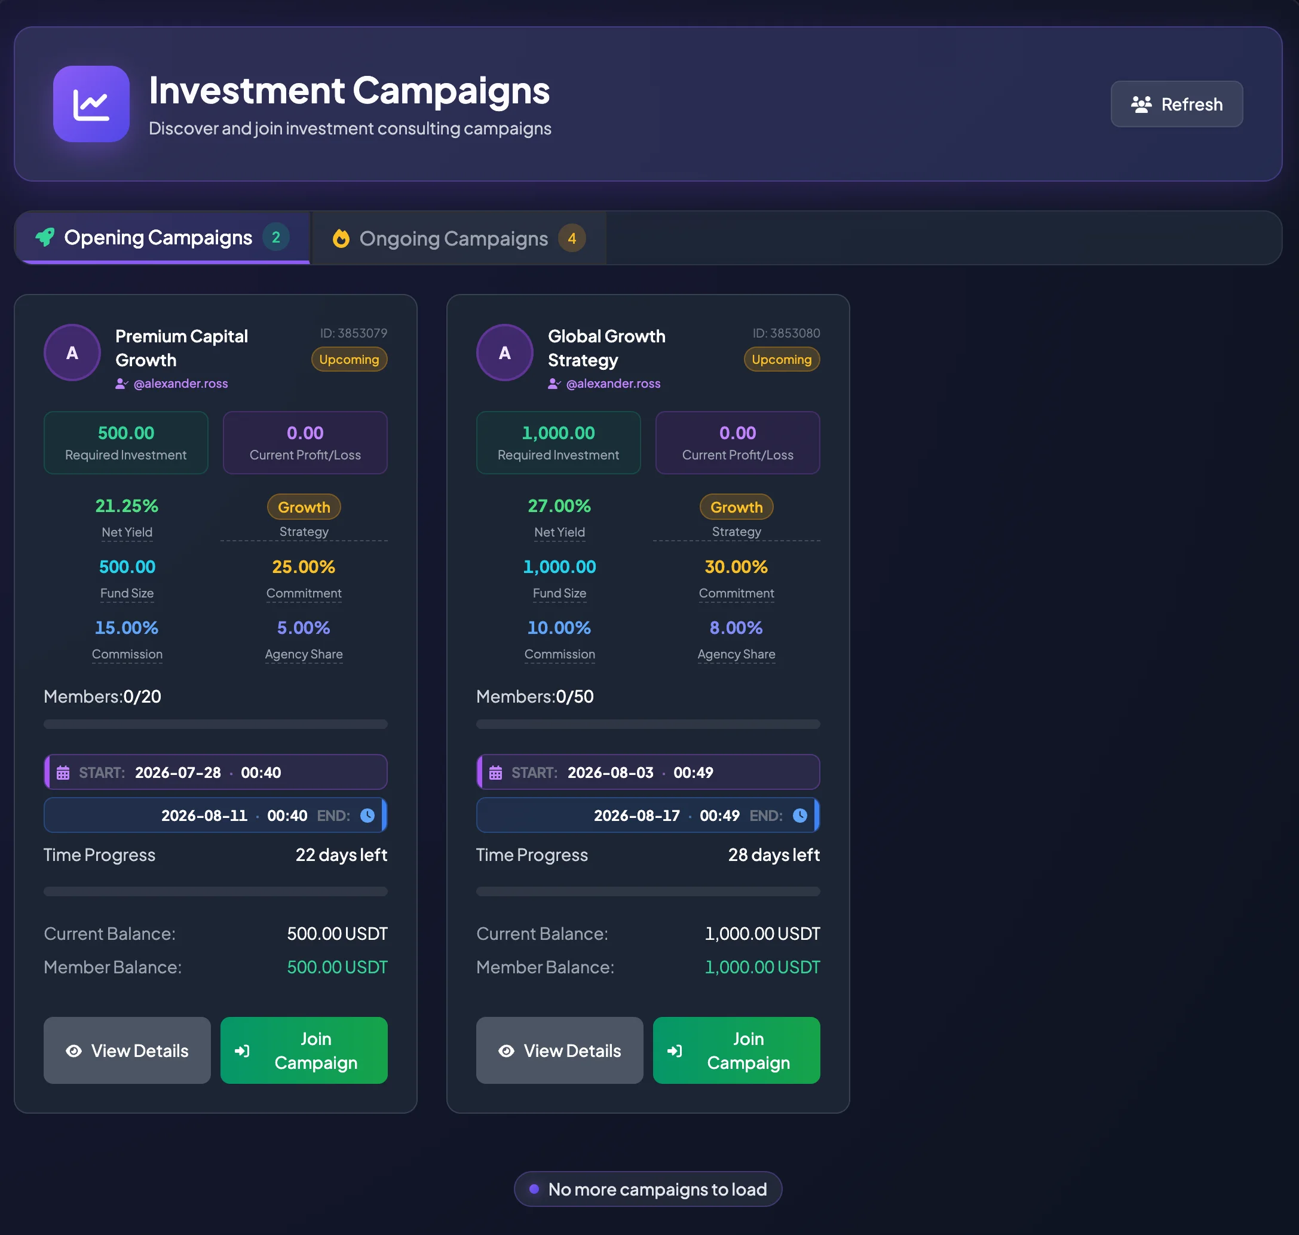Click Time Progress bar under 28 days left
The height and width of the screenshot is (1235, 1299).
648,891
